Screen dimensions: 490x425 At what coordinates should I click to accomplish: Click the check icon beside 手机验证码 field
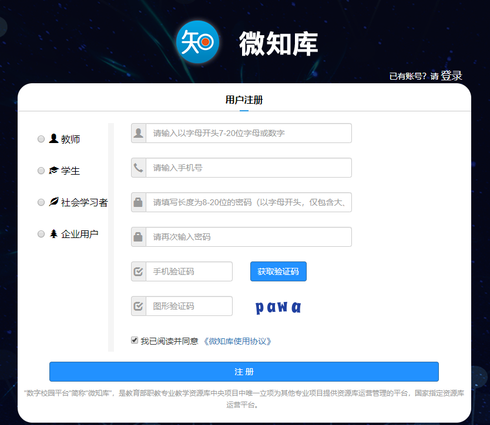[139, 271]
